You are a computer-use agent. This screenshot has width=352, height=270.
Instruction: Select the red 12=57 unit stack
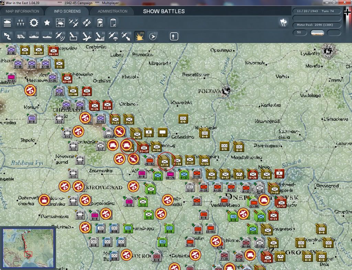pos(281,202)
